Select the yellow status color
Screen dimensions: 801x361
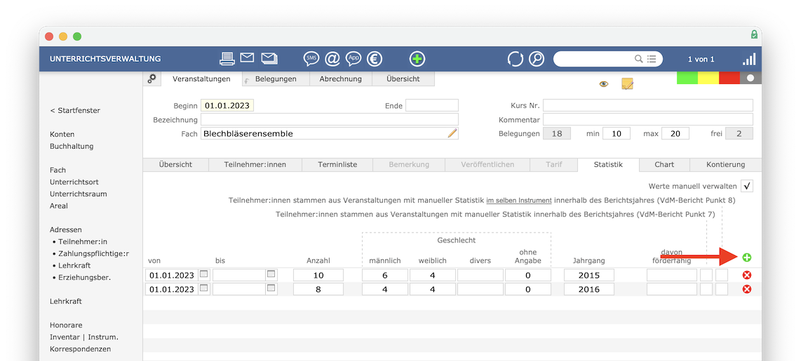(x=708, y=78)
